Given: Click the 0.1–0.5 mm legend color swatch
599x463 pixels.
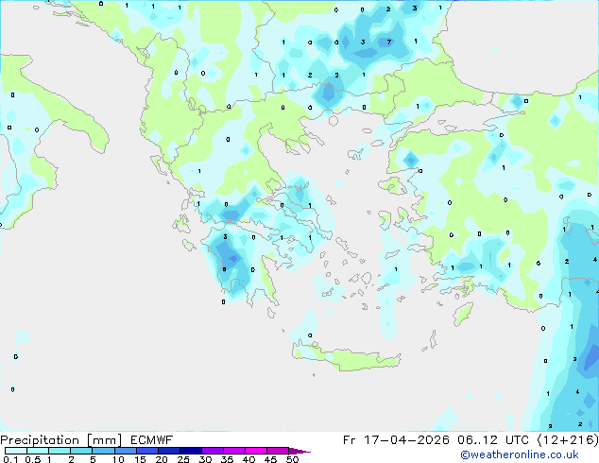Looking at the screenshot, I should (16, 451).
